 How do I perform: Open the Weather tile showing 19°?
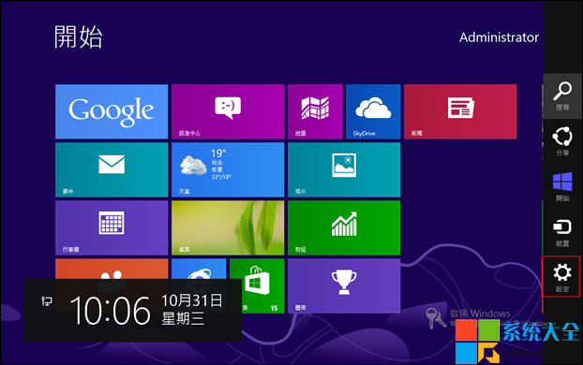tap(228, 169)
